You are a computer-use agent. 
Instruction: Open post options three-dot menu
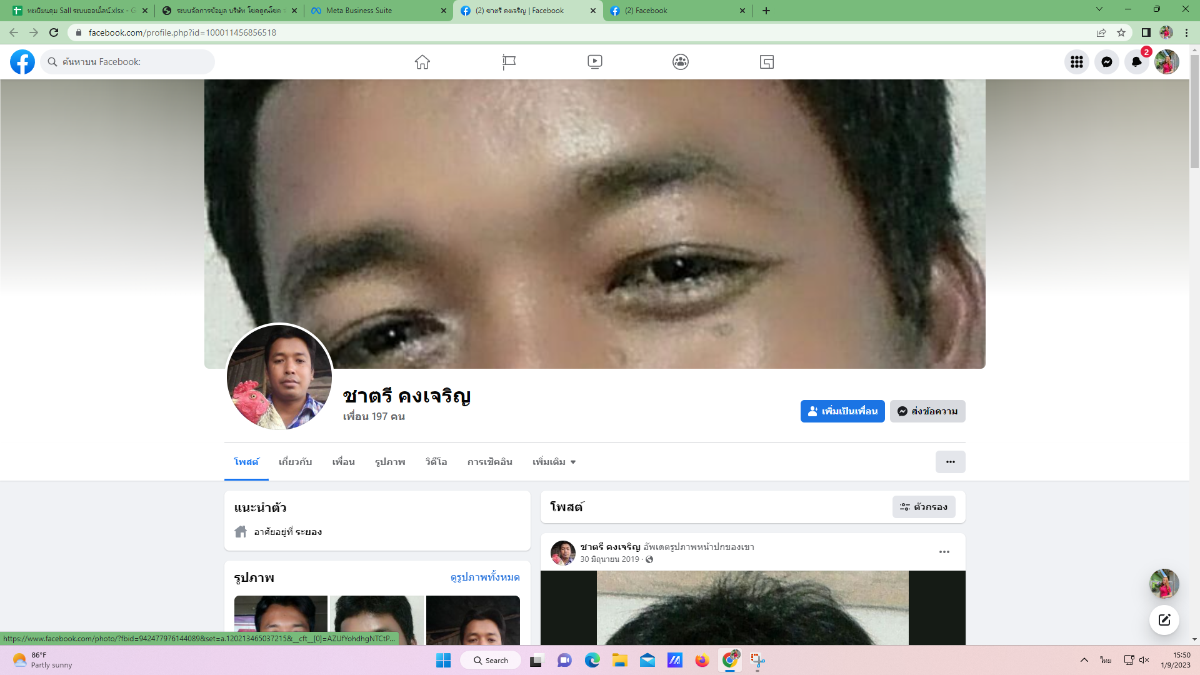pyautogui.click(x=944, y=552)
